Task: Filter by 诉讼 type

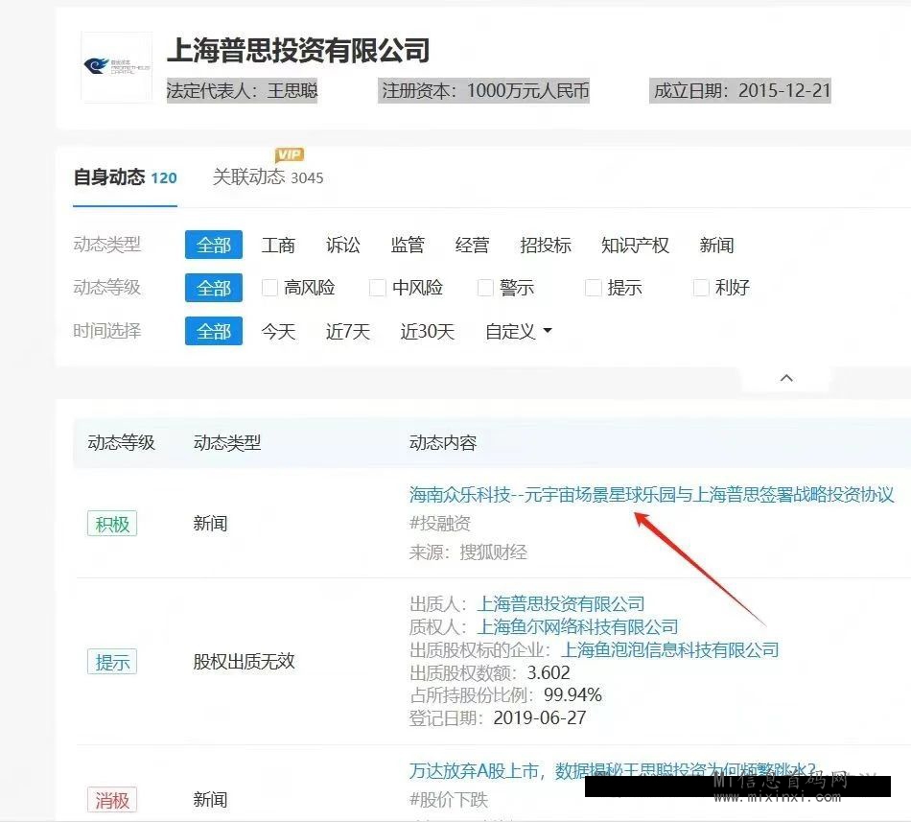Action: point(342,246)
